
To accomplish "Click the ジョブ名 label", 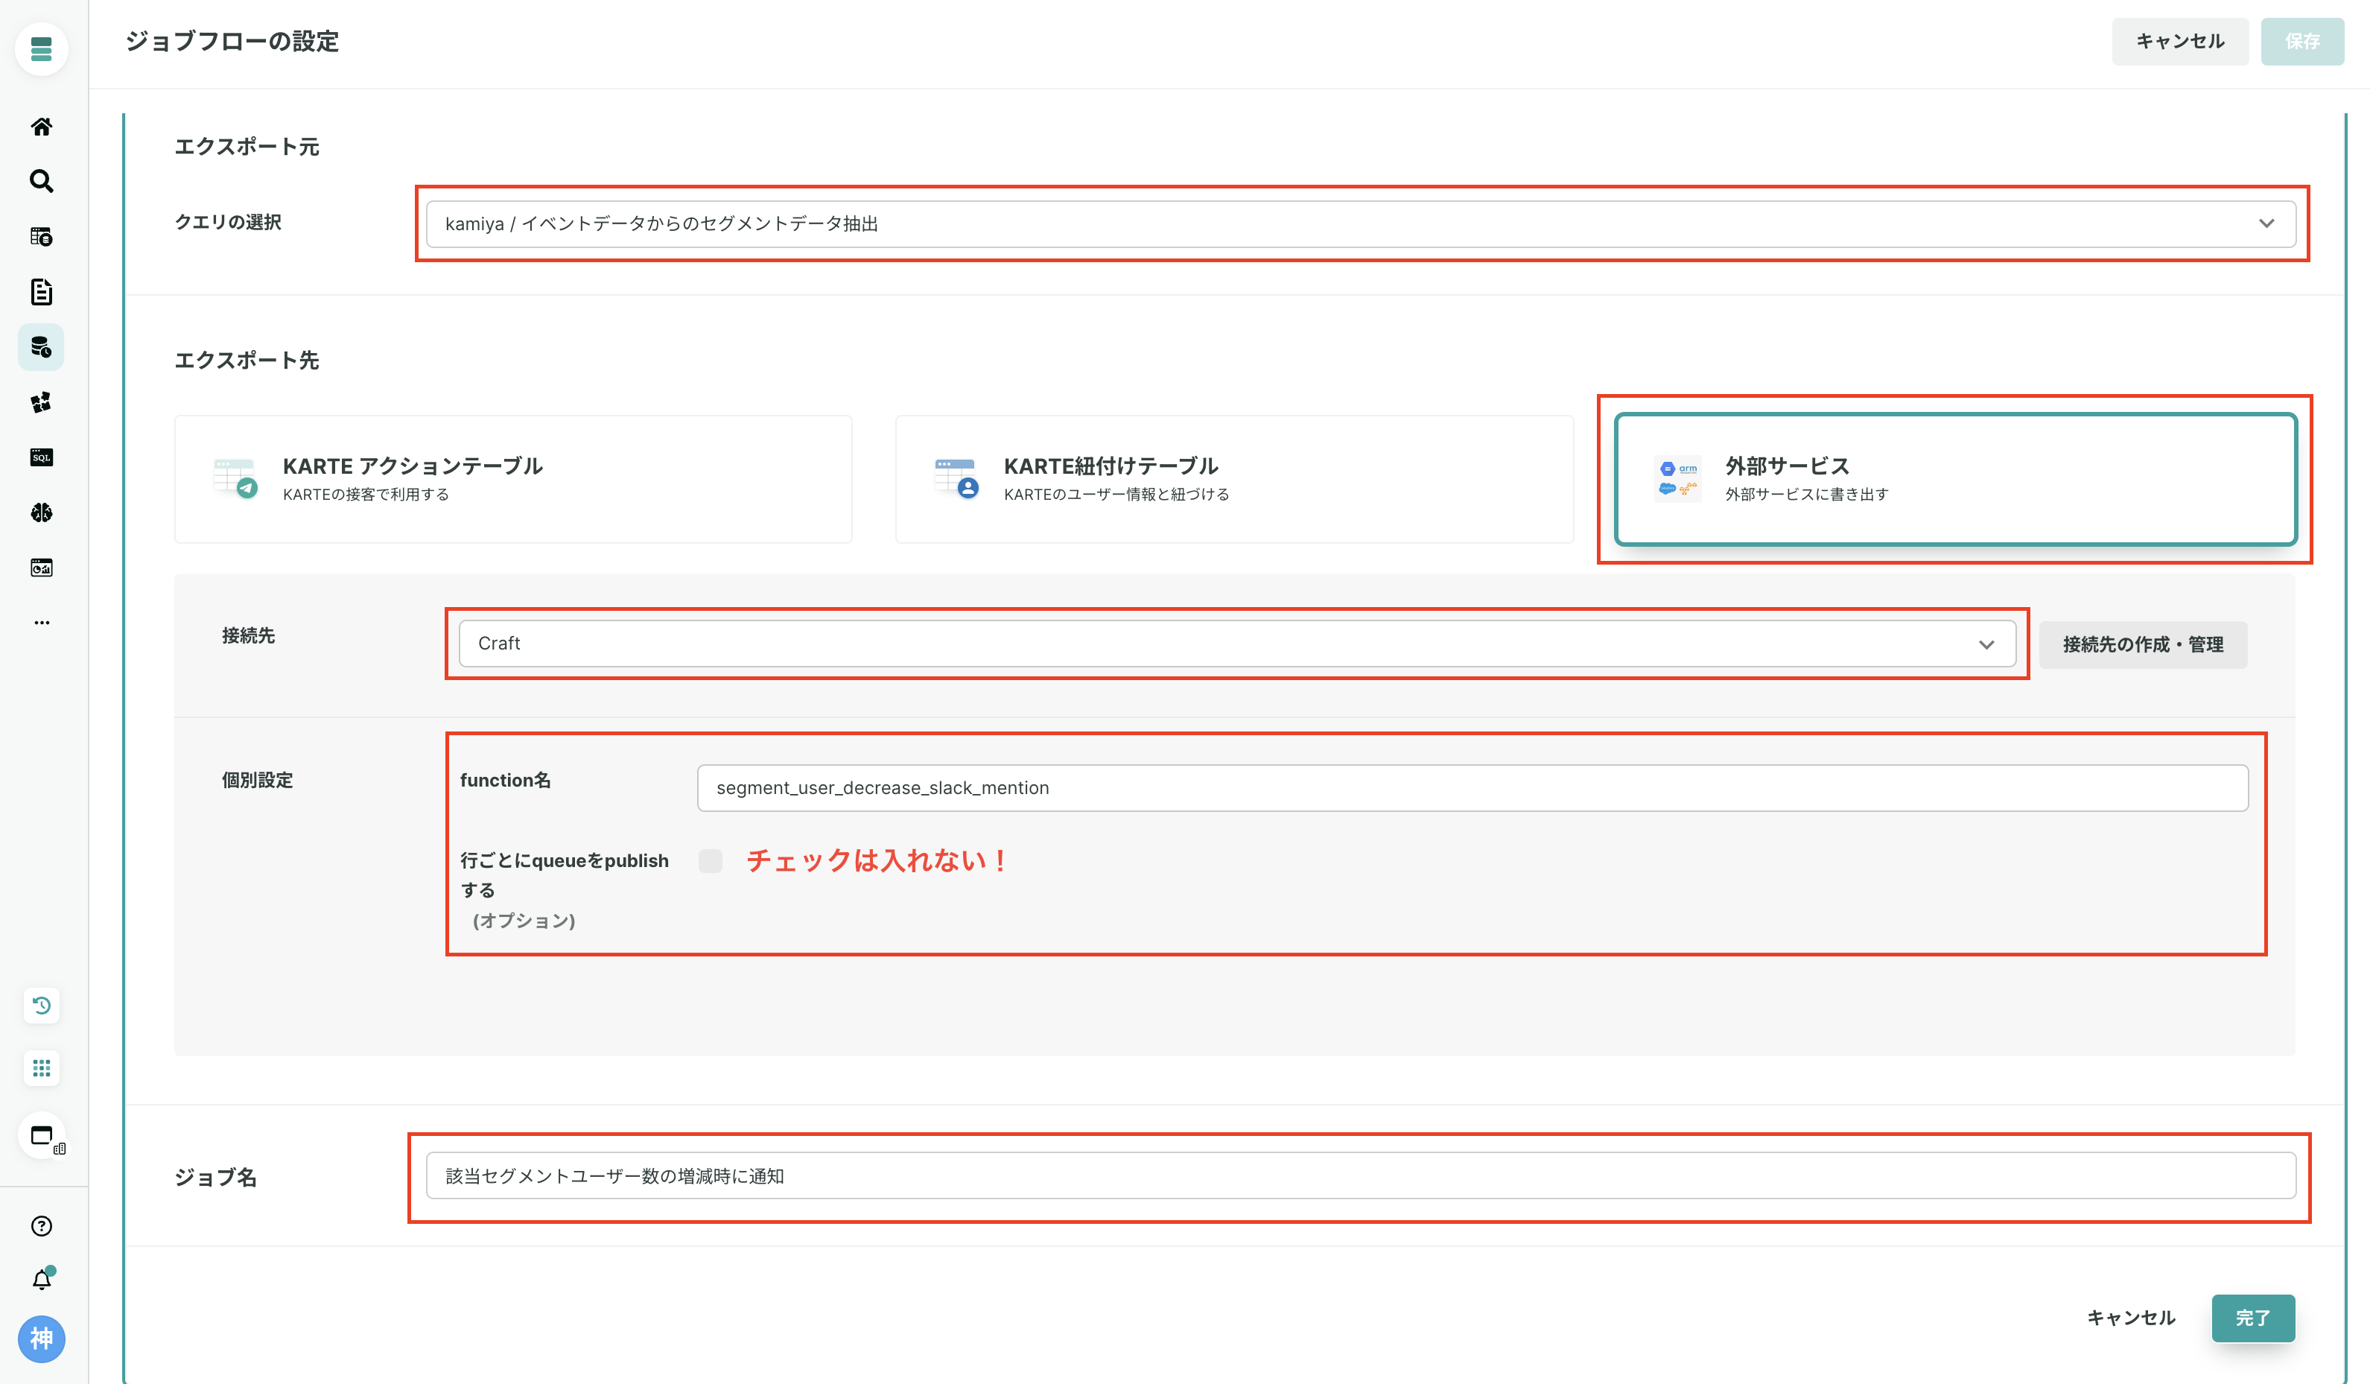I will click(x=215, y=1178).
